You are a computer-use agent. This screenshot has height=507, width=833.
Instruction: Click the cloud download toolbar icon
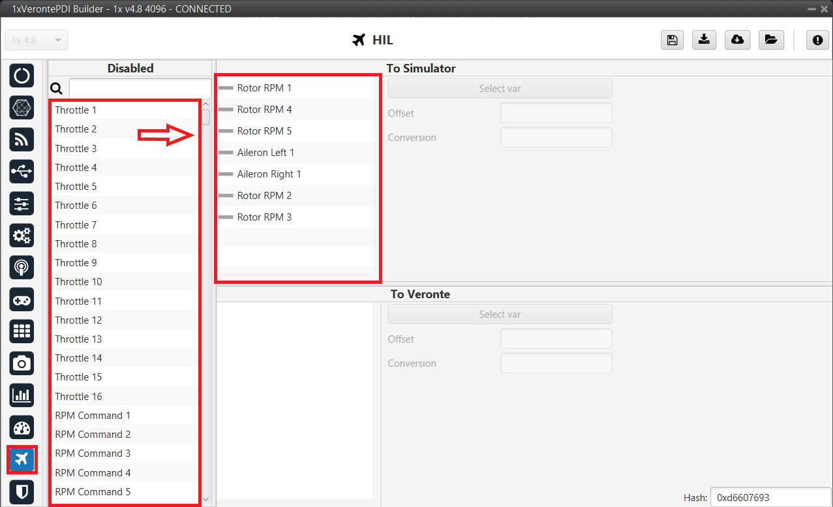(x=737, y=40)
